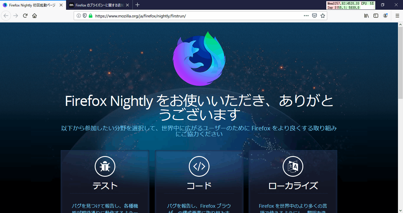Viewport: 403px width, 213px height.
Task: Click the Forward navigation arrow
Action: (16, 16)
